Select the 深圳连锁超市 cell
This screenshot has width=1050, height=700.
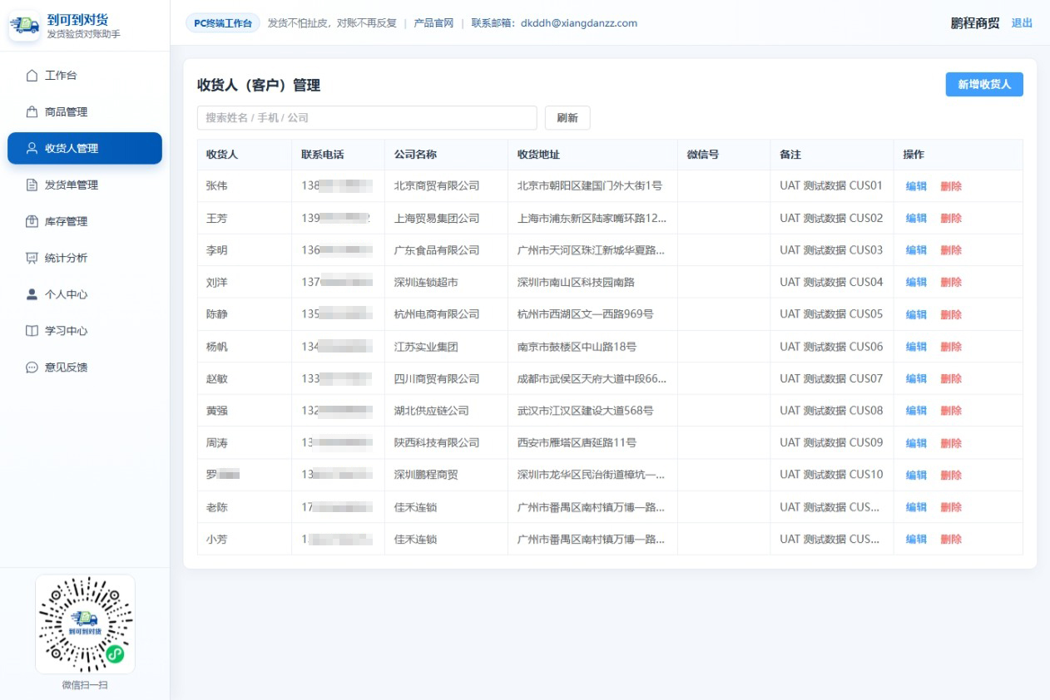(446, 283)
